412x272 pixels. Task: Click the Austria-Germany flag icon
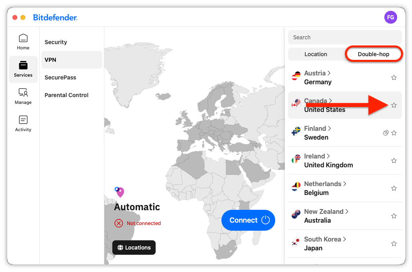[296, 76]
